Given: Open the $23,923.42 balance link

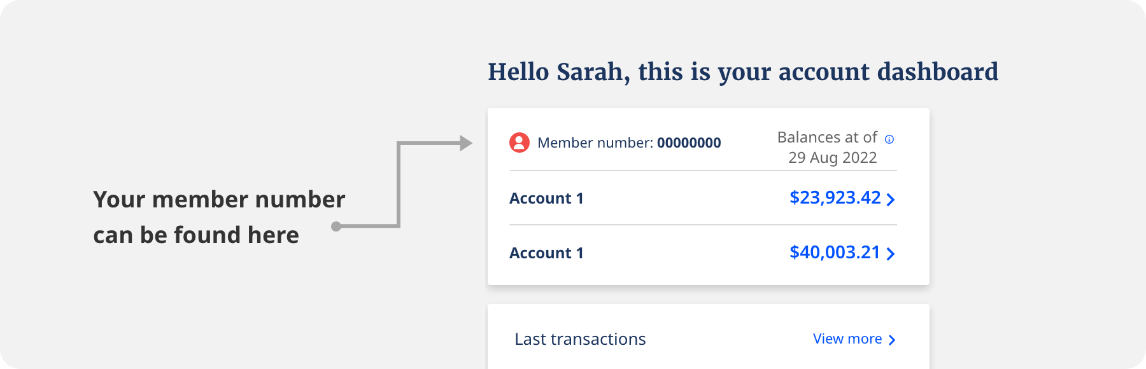Looking at the screenshot, I should point(835,198).
